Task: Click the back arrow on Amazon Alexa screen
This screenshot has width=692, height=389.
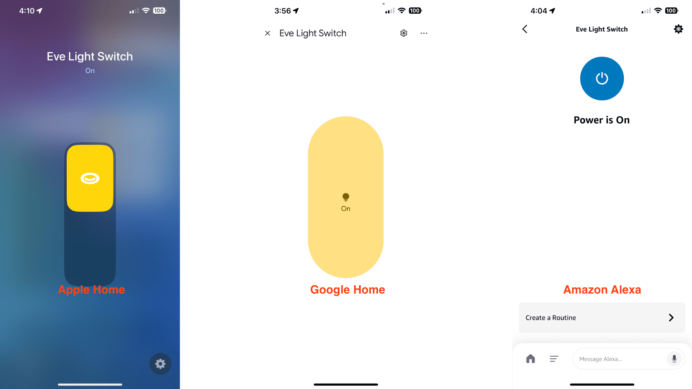Action: [x=525, y=28]
